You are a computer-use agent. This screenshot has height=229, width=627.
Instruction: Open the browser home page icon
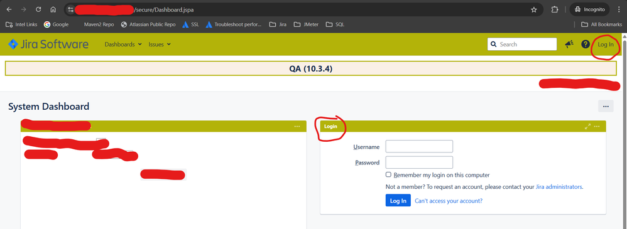[53, 9]
